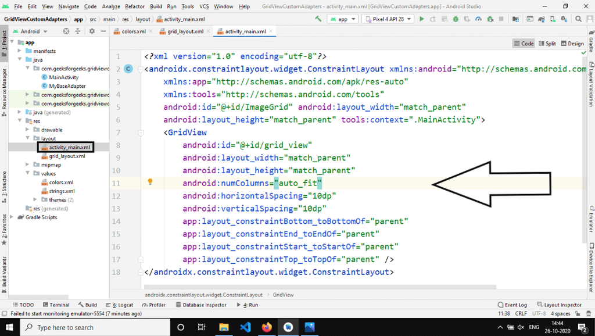Viewport: 595px width, 336px height.
Task: Click the yellow lightbulb quick-fix icon
Action: tap(150, 182)
